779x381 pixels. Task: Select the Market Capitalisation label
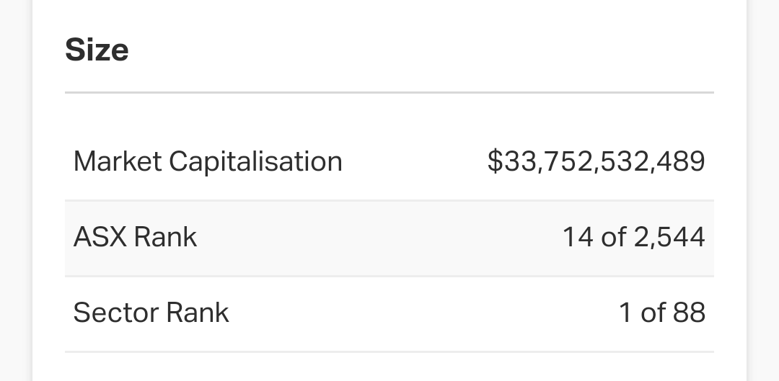coord(208,162)
